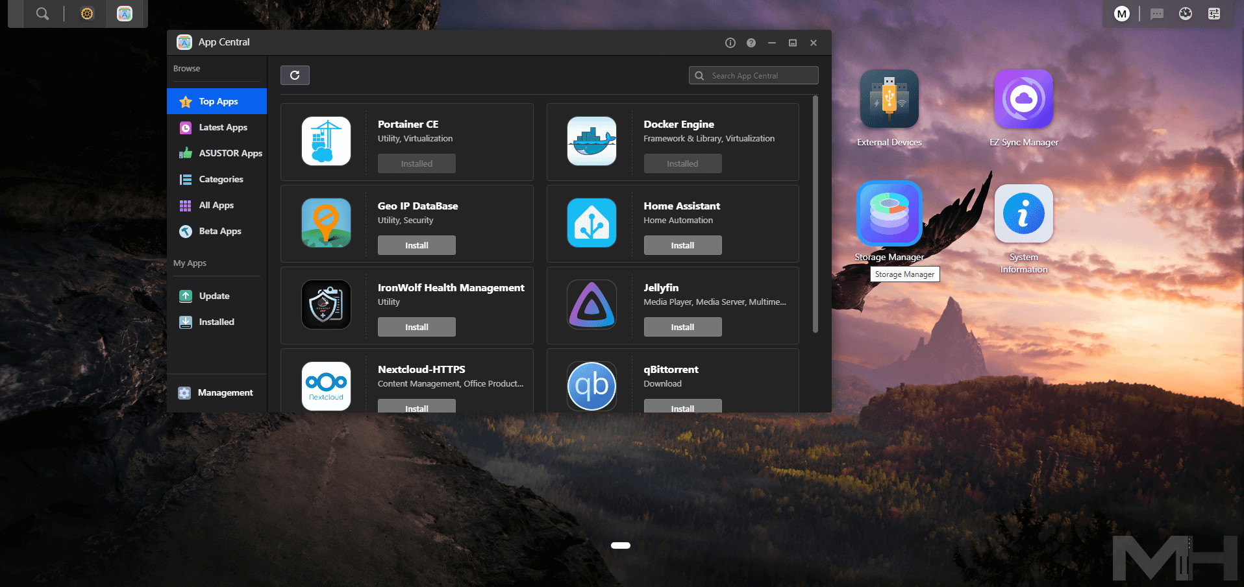
Task: Click the App Central help icon
Action: click(751, 43)
